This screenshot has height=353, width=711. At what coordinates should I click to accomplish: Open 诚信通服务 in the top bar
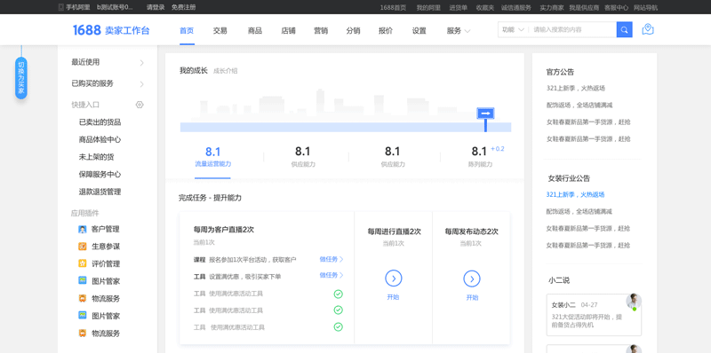516,8
